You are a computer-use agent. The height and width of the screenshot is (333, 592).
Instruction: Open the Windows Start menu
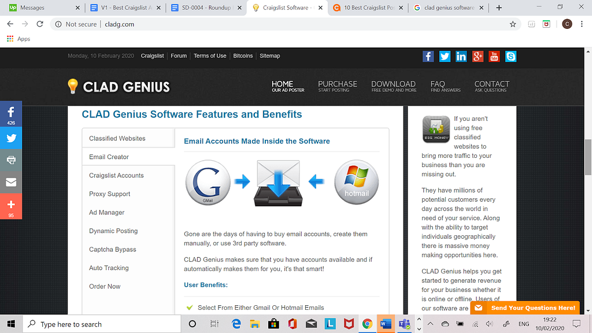point(11,324)
